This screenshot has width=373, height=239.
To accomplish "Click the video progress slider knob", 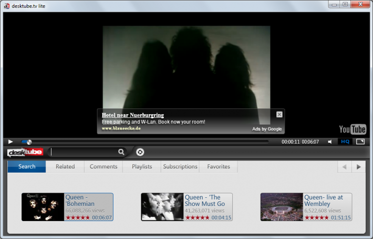I will (29, 142).
